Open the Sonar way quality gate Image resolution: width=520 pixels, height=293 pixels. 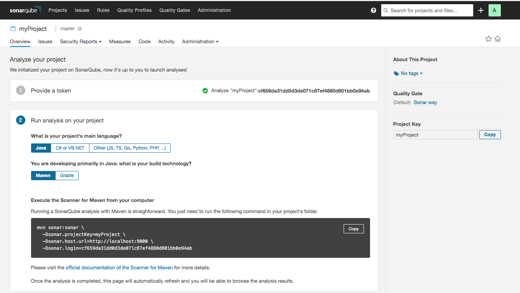425,103
